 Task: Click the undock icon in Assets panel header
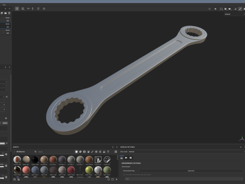click(x=113, y=147)
